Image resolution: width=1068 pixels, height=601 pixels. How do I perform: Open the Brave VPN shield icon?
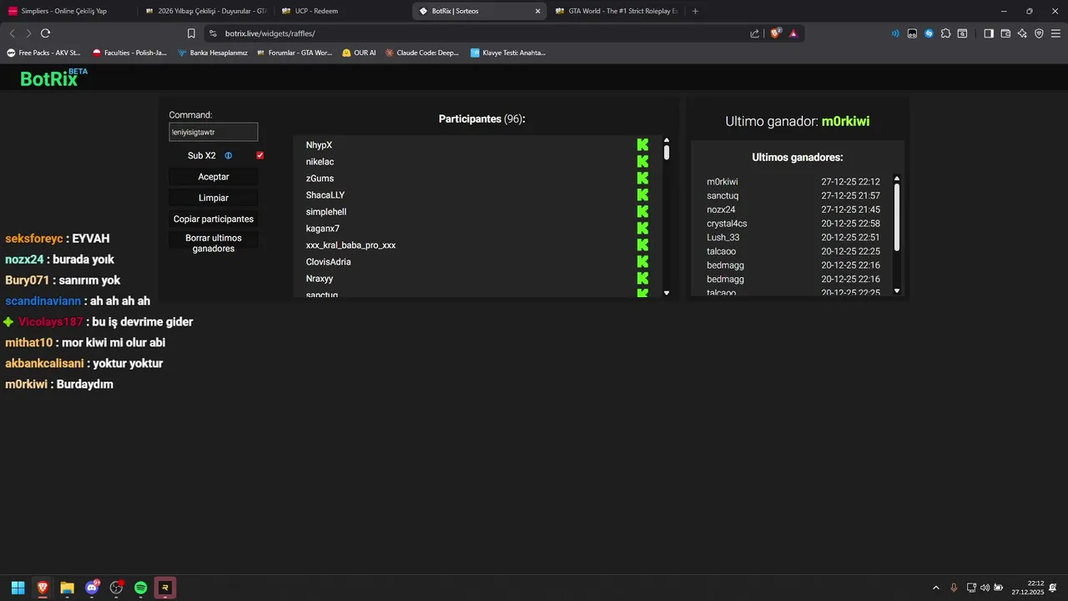pos(1039,33)
